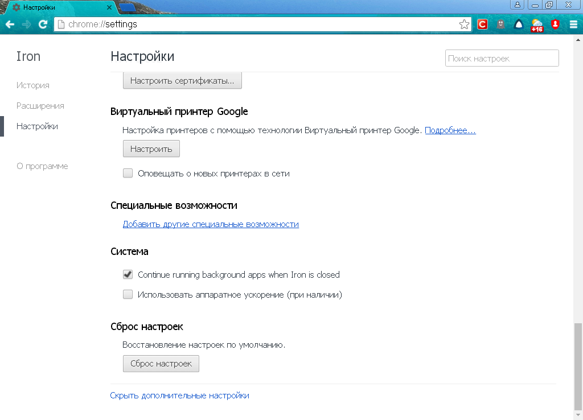
Task: Reload the settings page
Action: coord(43,24)
